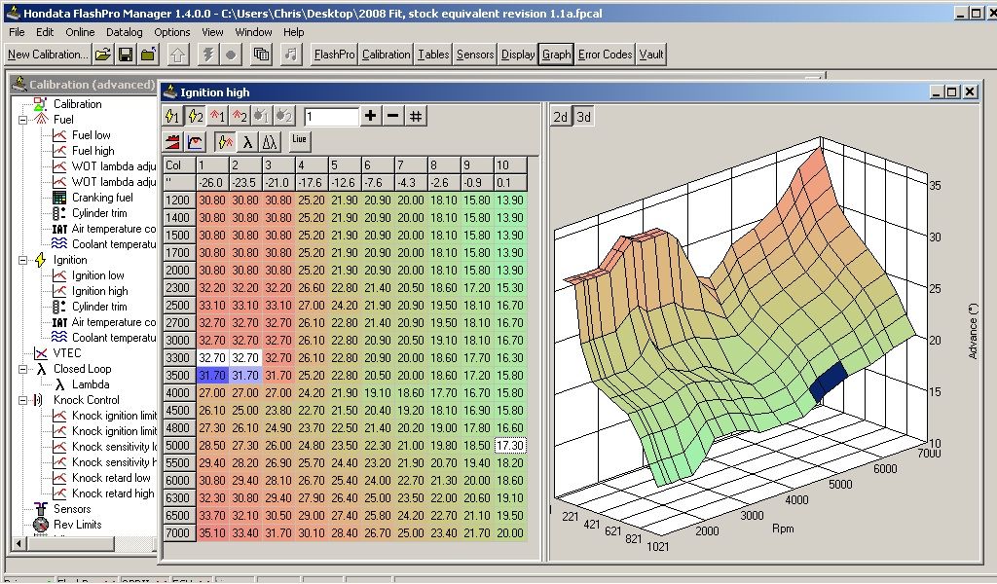Click the Error Codes toolbar button
The width and height of the screenshot is (997, 584).
click(x=605, y=55)
